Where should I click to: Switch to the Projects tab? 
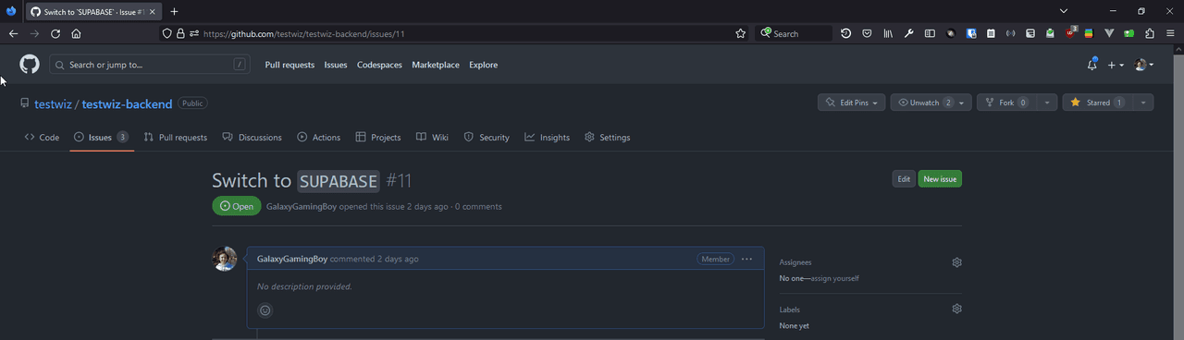[377, 137]
